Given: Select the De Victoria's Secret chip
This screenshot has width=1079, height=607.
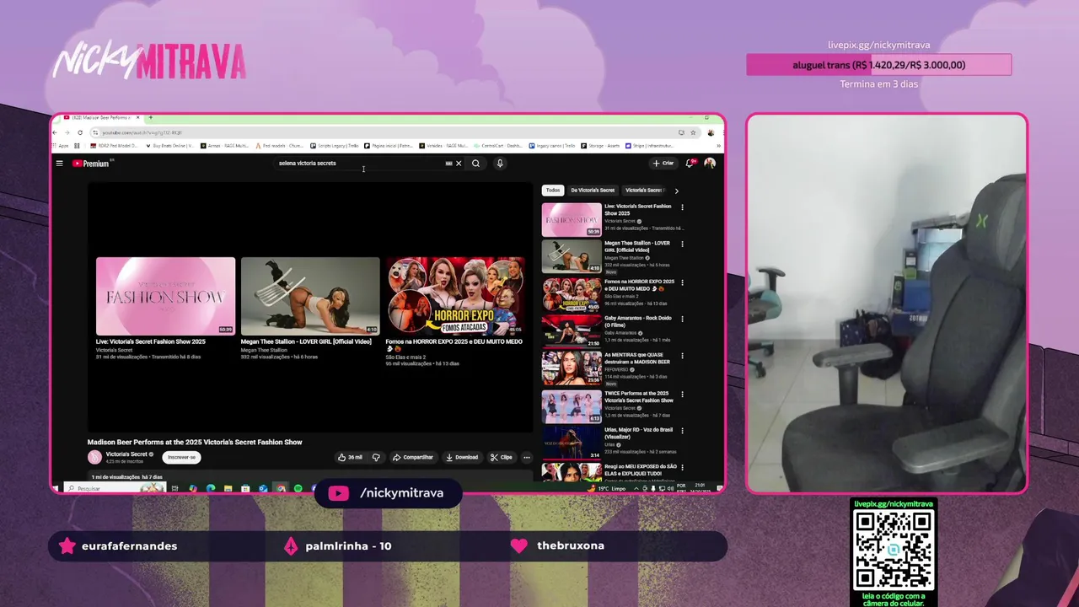Looking at the screenshot, I should 593,191.
